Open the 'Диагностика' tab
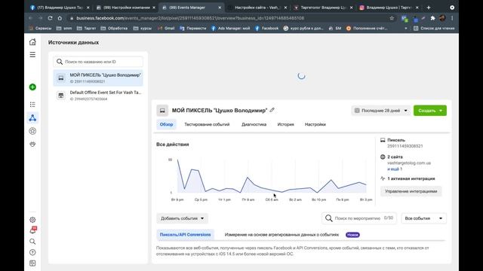 tap(254, 124)
